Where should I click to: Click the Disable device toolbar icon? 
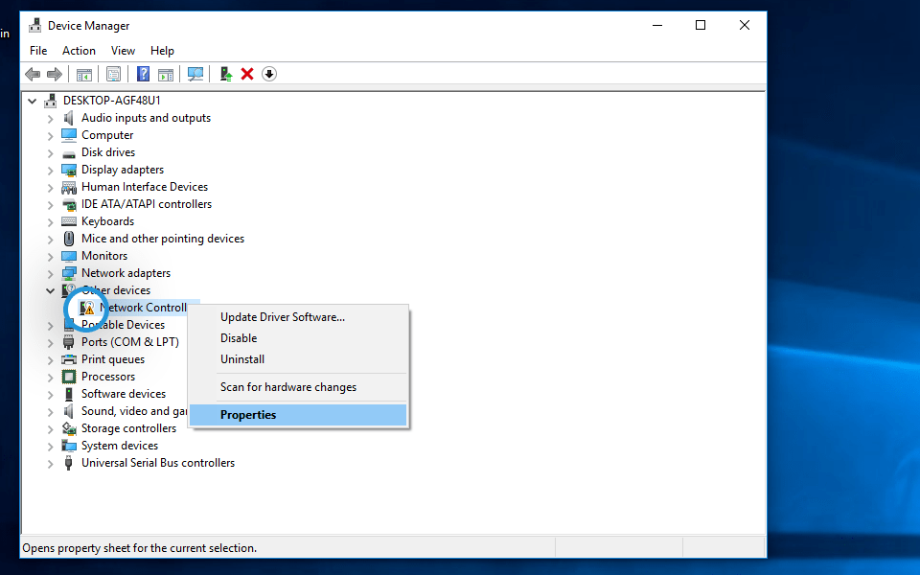pos(268,74)
